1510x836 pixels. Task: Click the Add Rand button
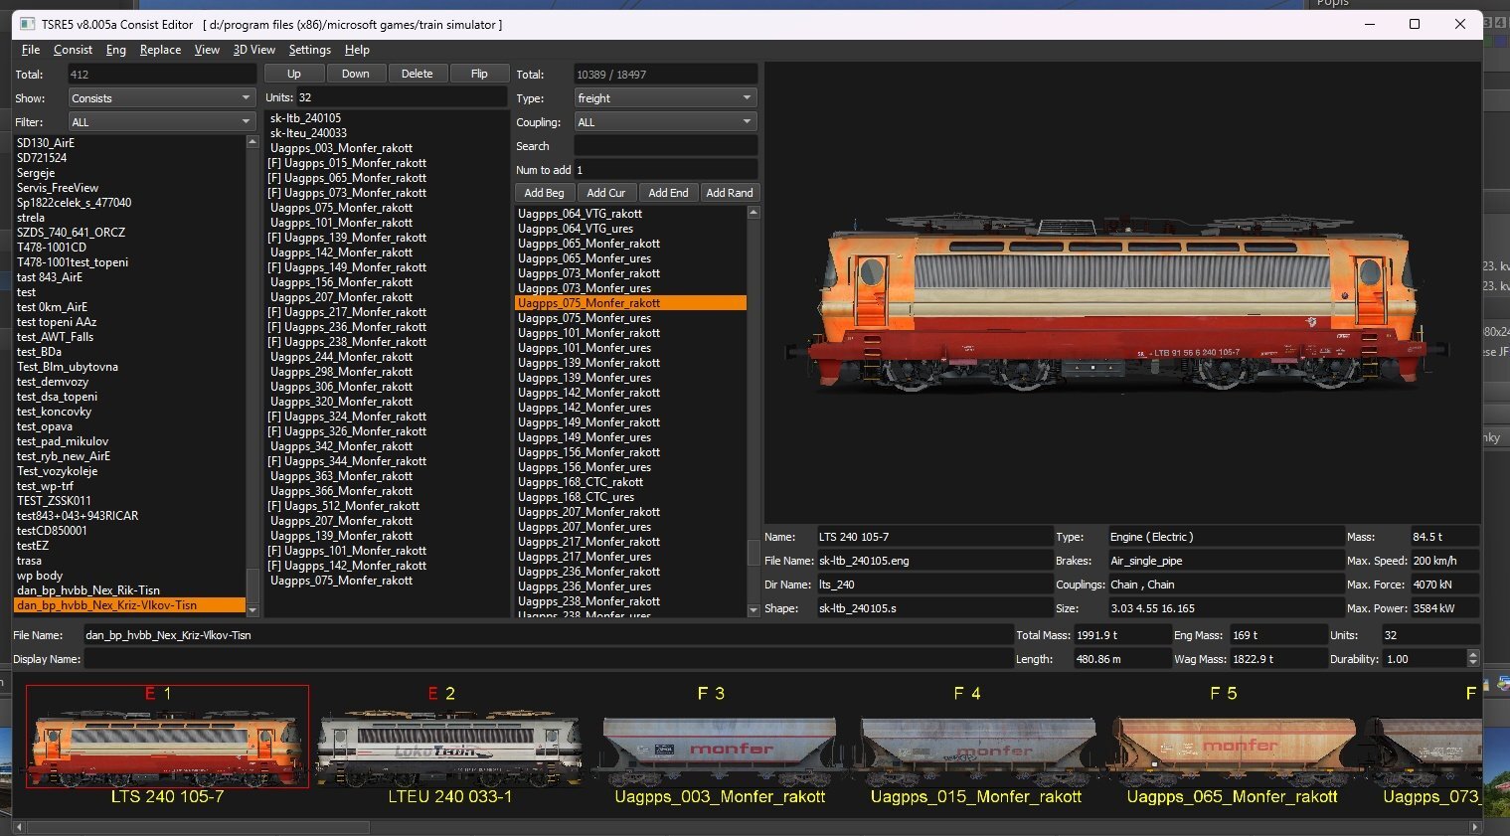click(x=730, y=193)
